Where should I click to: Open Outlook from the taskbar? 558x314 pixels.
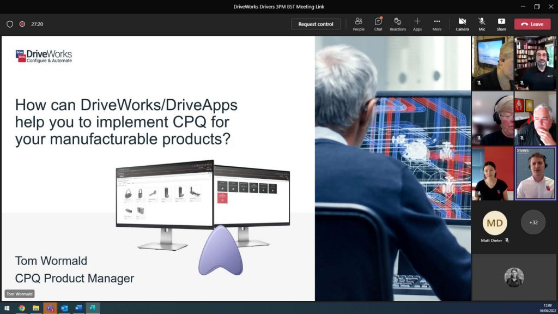[64, 308]
